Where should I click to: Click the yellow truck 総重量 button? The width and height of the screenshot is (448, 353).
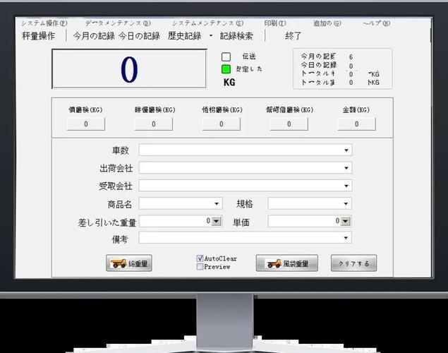click(129, 263)
